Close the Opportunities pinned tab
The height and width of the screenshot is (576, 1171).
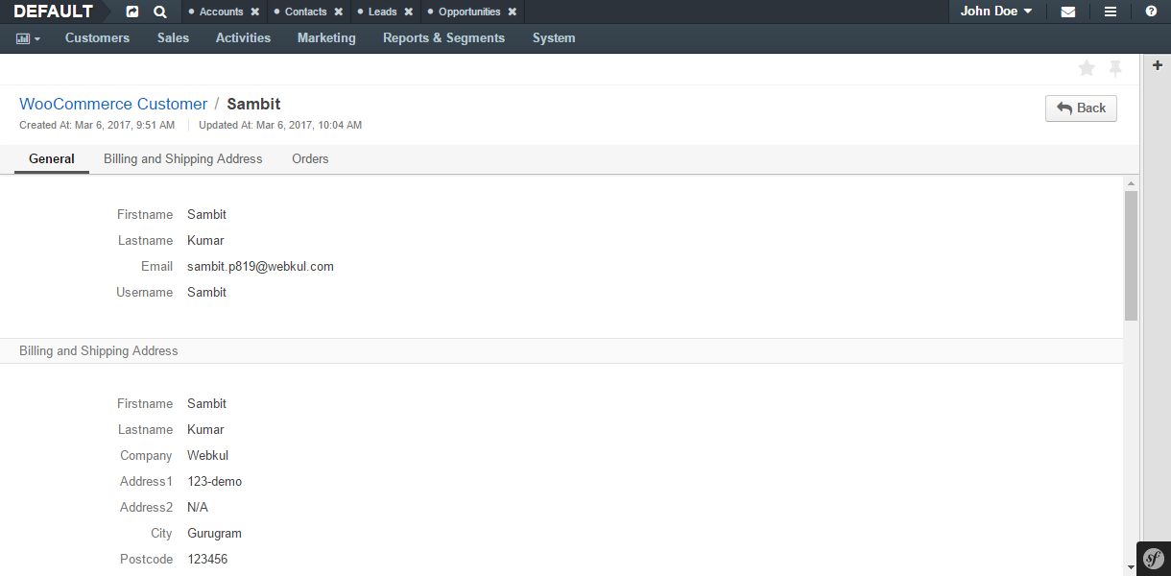tap(512, 12)
